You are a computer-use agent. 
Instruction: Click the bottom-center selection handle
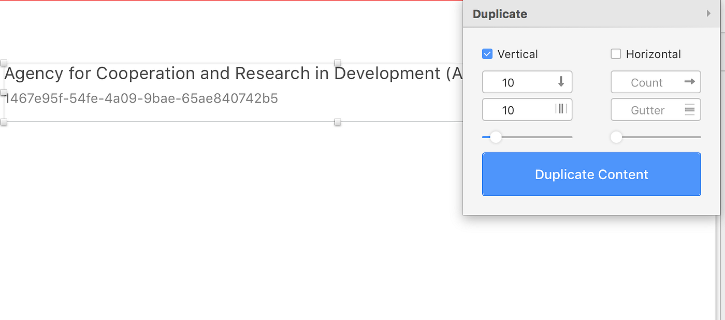338,122
